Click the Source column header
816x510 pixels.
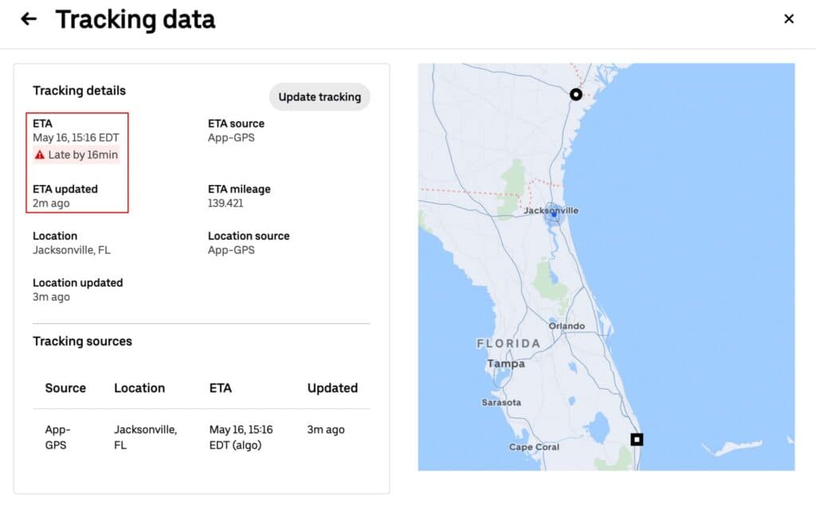point(65,388)
